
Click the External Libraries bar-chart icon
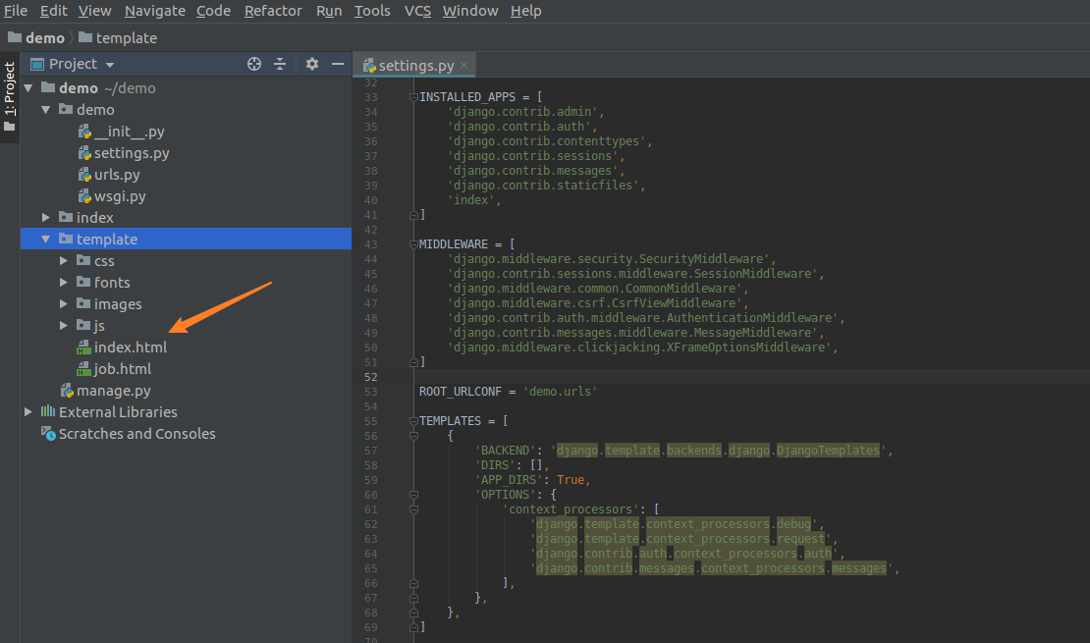coord(48,411)
